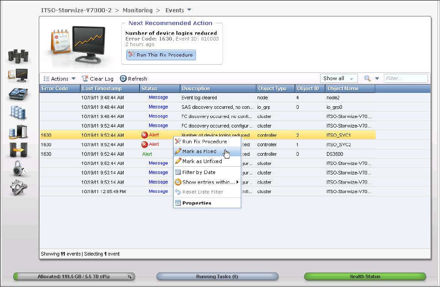Open the magnifier search options dropdown
440x287 pixels.
click(372, 79)
